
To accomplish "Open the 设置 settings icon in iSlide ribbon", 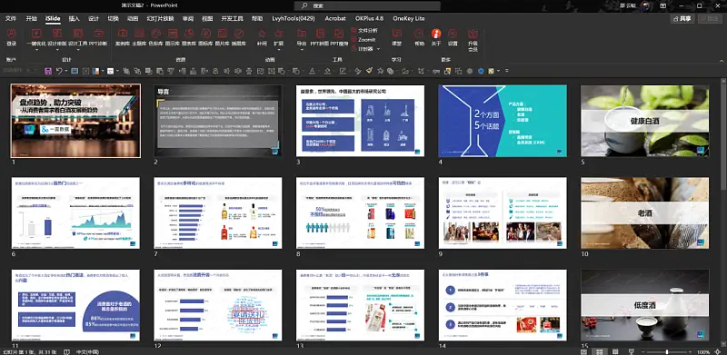I will [453, 37].
